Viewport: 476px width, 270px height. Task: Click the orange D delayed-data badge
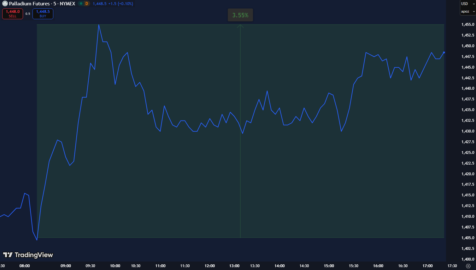coord(87,4)
